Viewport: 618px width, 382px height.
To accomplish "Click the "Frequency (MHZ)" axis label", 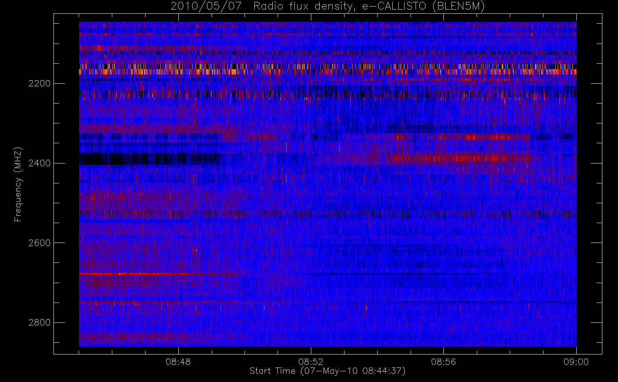I will point(18,185).
